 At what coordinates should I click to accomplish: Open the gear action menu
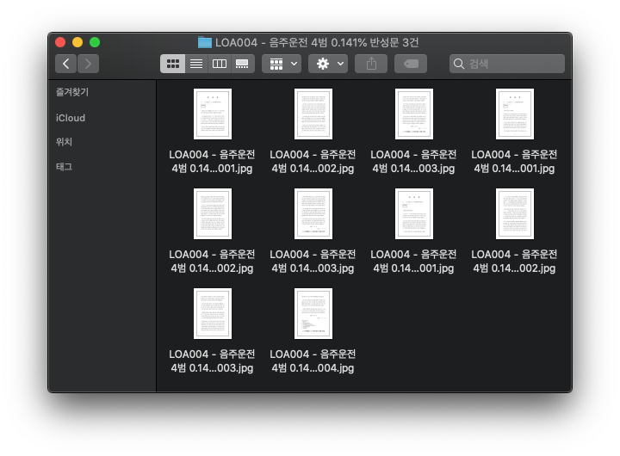[x=328, y=64]
